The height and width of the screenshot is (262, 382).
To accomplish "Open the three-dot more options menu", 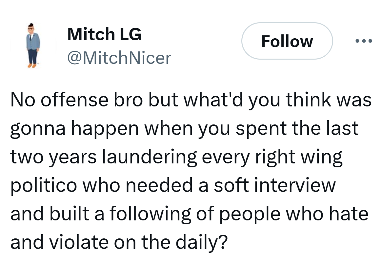I will (363, 41).
